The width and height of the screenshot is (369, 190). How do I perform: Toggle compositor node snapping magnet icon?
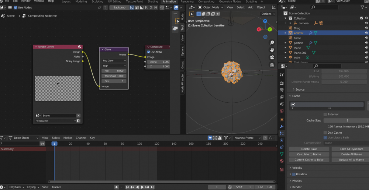click(162, 7)
